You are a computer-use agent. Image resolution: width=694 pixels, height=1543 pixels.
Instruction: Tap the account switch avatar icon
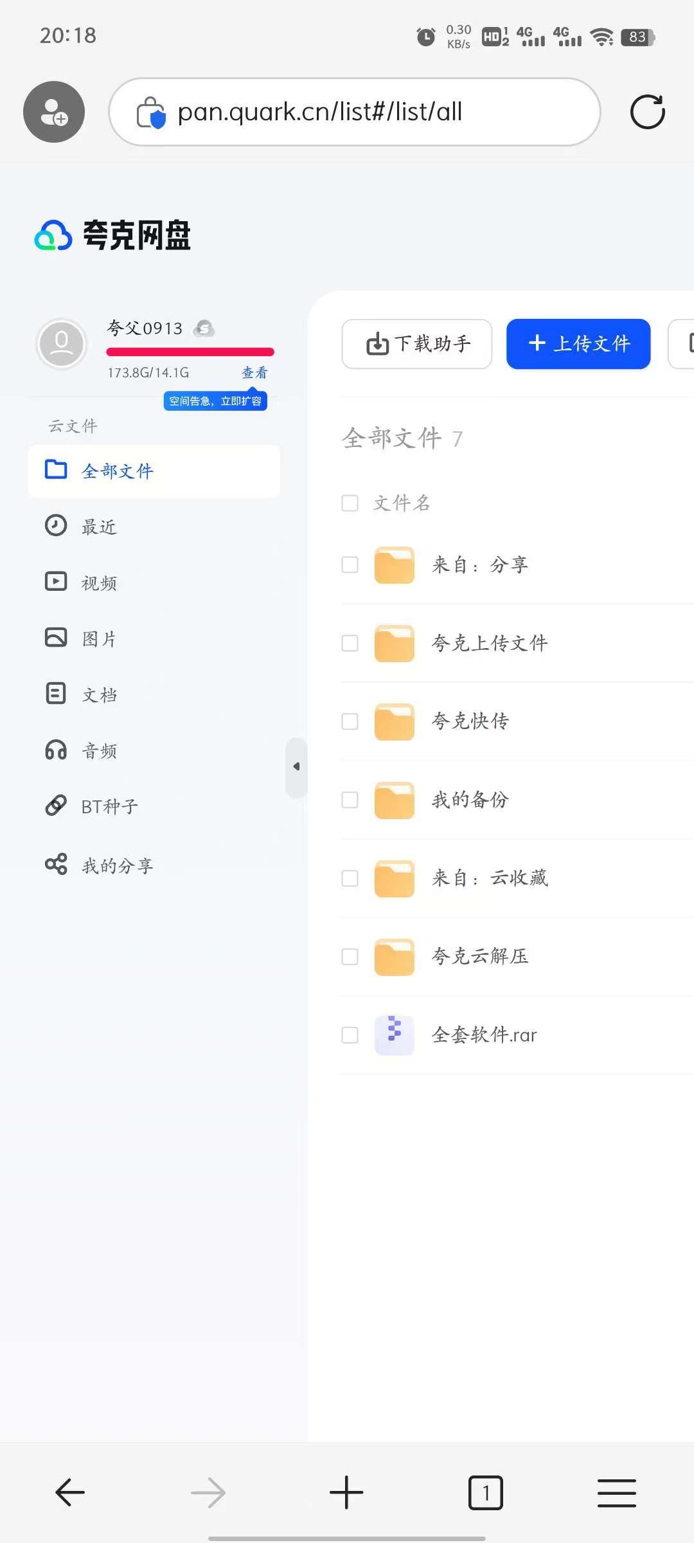point(54,112)
